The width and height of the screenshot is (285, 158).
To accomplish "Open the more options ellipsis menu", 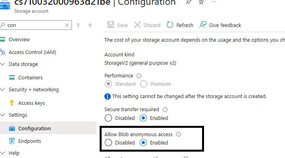I will (214, 2).
